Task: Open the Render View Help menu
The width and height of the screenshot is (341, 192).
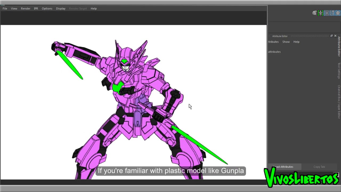Action: click(94, 9)
